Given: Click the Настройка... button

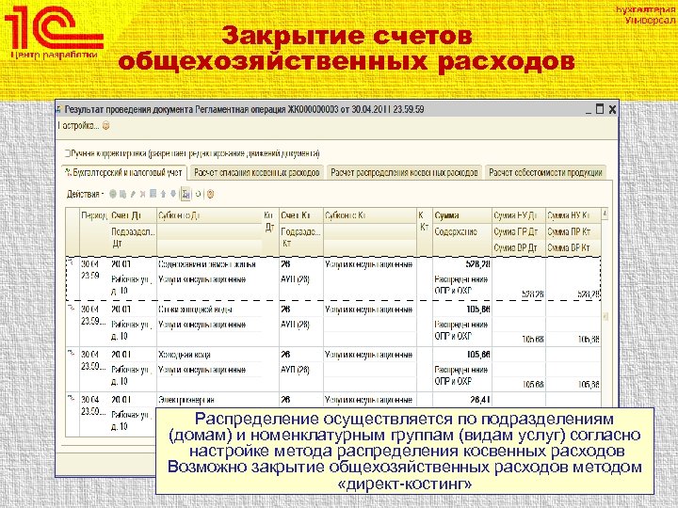Looking at the screenshot, I should point(78,126).
